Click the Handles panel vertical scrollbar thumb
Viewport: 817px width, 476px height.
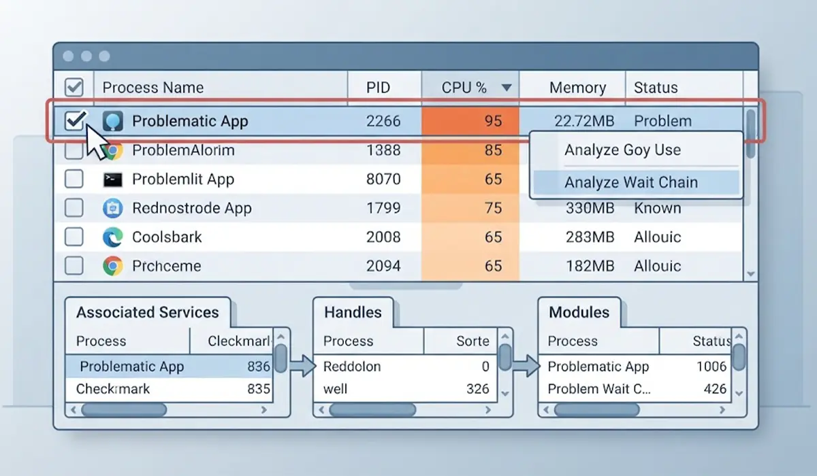504,357
